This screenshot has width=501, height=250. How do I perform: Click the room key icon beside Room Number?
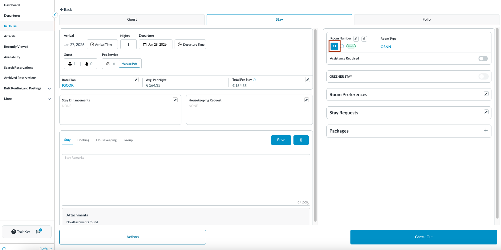tap(356, 39)
